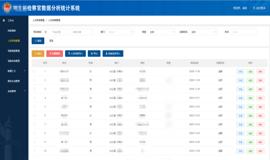Click the date 2005-12-01 in row 4
This screenshot has height=160, width=270.
(x=194, y=98)
